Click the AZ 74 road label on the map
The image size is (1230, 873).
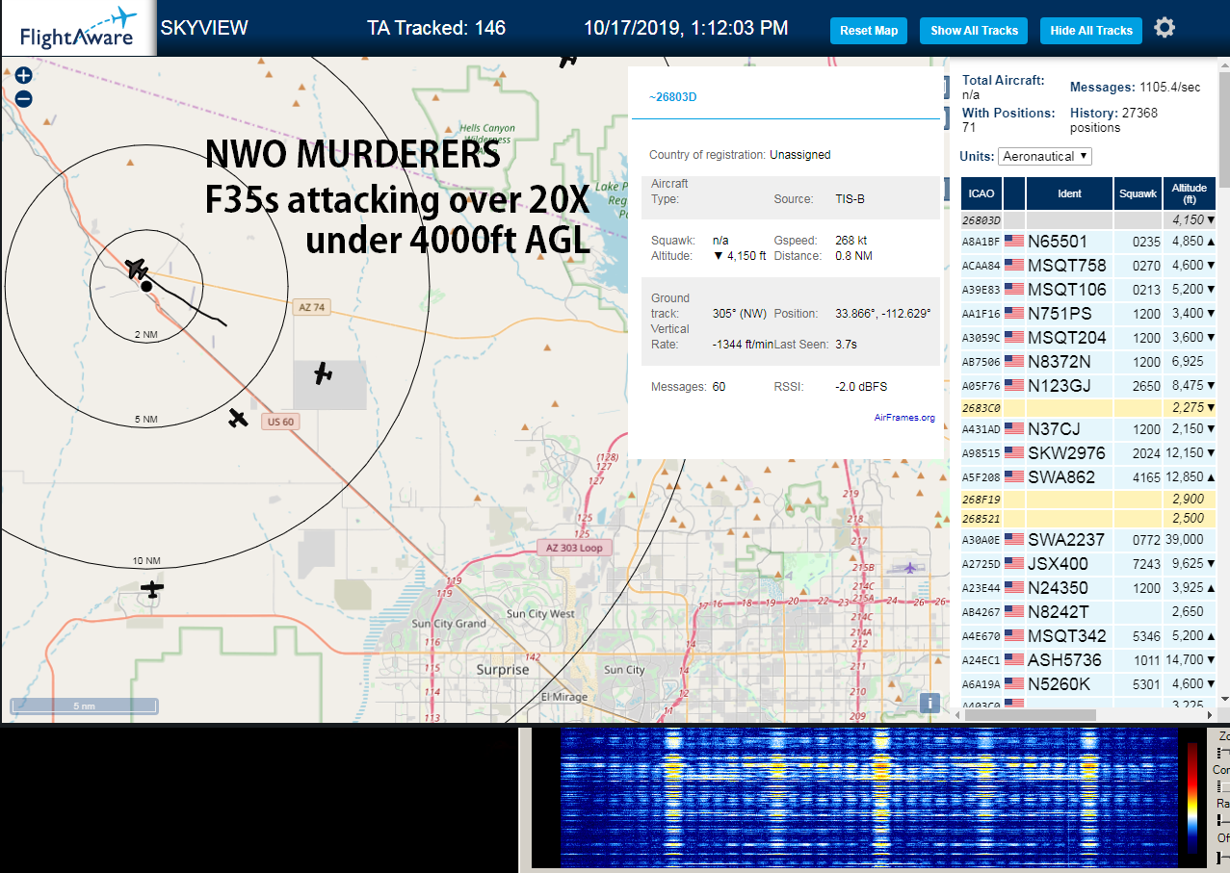click(312, 307)
